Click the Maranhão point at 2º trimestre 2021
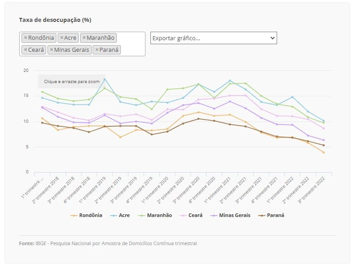The height and width of the screenshot is (267, 355). 245,83
